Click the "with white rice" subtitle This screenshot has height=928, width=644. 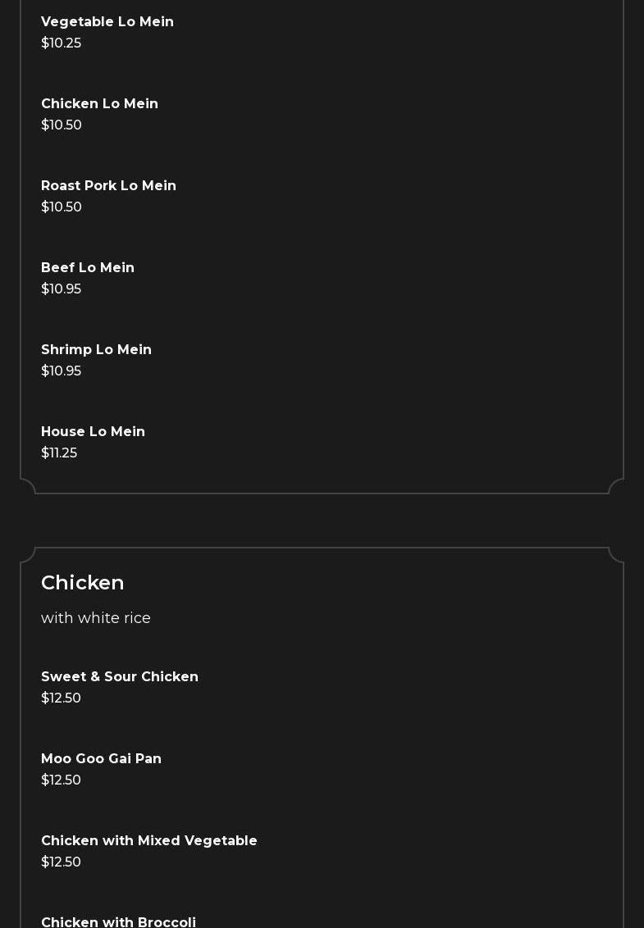click(96, 618)
